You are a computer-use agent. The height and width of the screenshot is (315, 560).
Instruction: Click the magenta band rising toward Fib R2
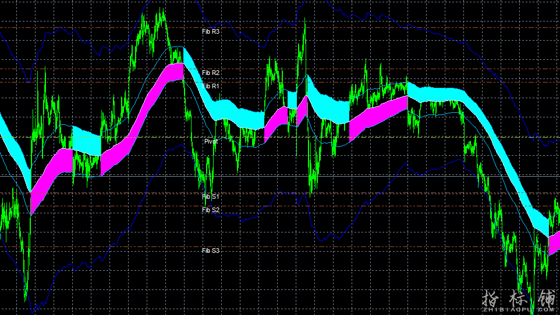pyautogui.click(x=146, y=99)
